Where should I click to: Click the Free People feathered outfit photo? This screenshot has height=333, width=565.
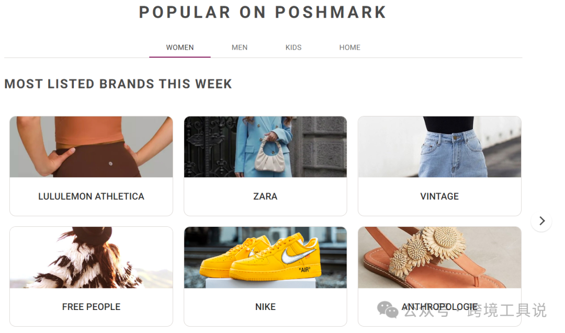(x=91, y=257)
